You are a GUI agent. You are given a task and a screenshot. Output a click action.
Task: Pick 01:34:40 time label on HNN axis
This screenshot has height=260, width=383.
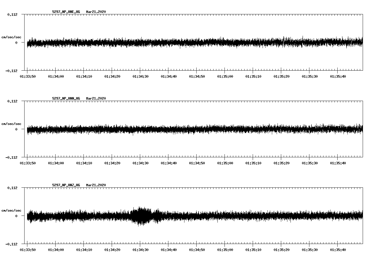(169, 163)
